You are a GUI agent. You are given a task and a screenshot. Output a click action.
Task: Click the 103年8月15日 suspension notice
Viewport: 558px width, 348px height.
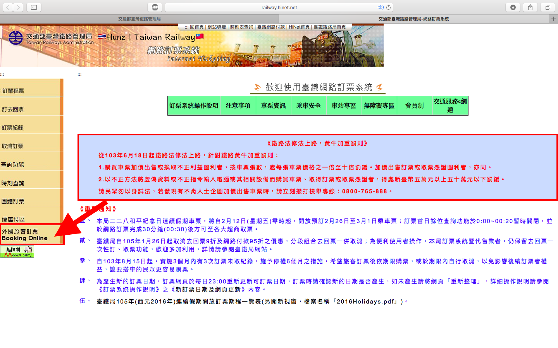(x=322, y=265)
